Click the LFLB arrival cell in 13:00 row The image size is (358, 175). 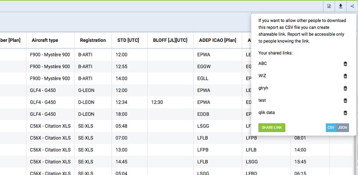pyautogui.click(x=266, y=150)
